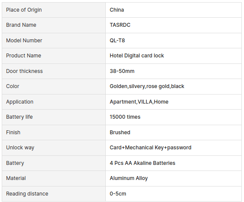
Task: Click the Color row label
Action: 13,86
